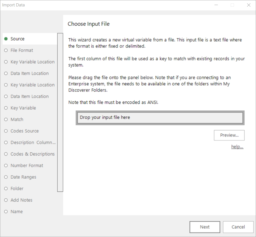Click the 'encoded as ANSI' note text
Screen dimensions: 256x237
pos(113,102)
